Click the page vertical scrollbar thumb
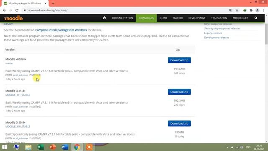Image resolution: width=268 pixels, height=151 pixels. (266, 34)
